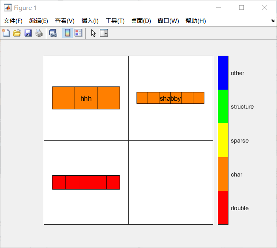Open the 插入(I) menu
The image size is (277, 248).
pos(90,21)
